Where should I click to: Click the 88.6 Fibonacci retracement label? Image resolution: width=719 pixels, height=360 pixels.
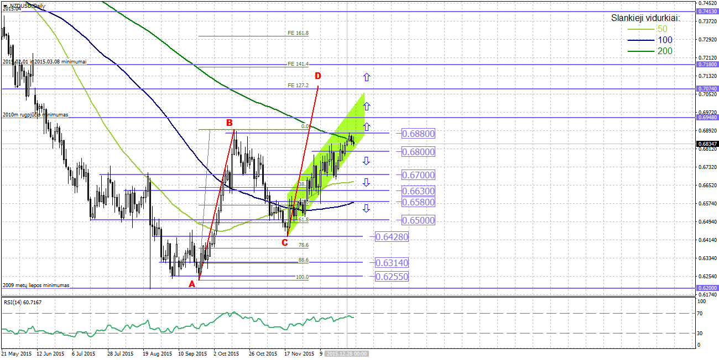[303, 260]
